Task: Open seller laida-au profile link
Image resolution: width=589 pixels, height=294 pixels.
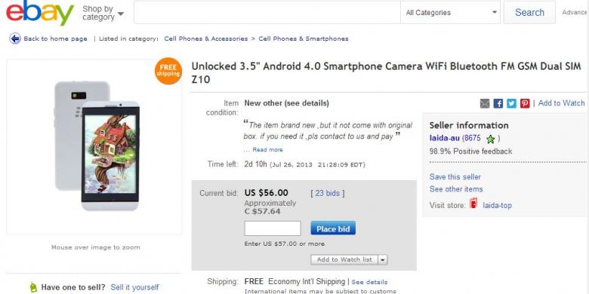Action: point(444,138)
